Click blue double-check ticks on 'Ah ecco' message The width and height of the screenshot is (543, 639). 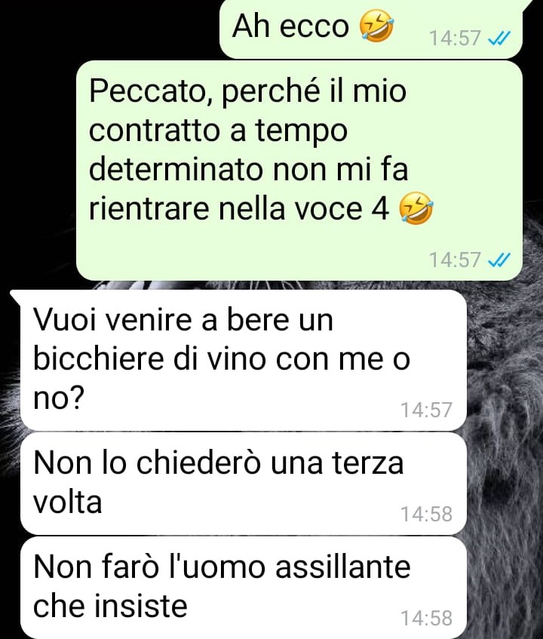[499, 38]
